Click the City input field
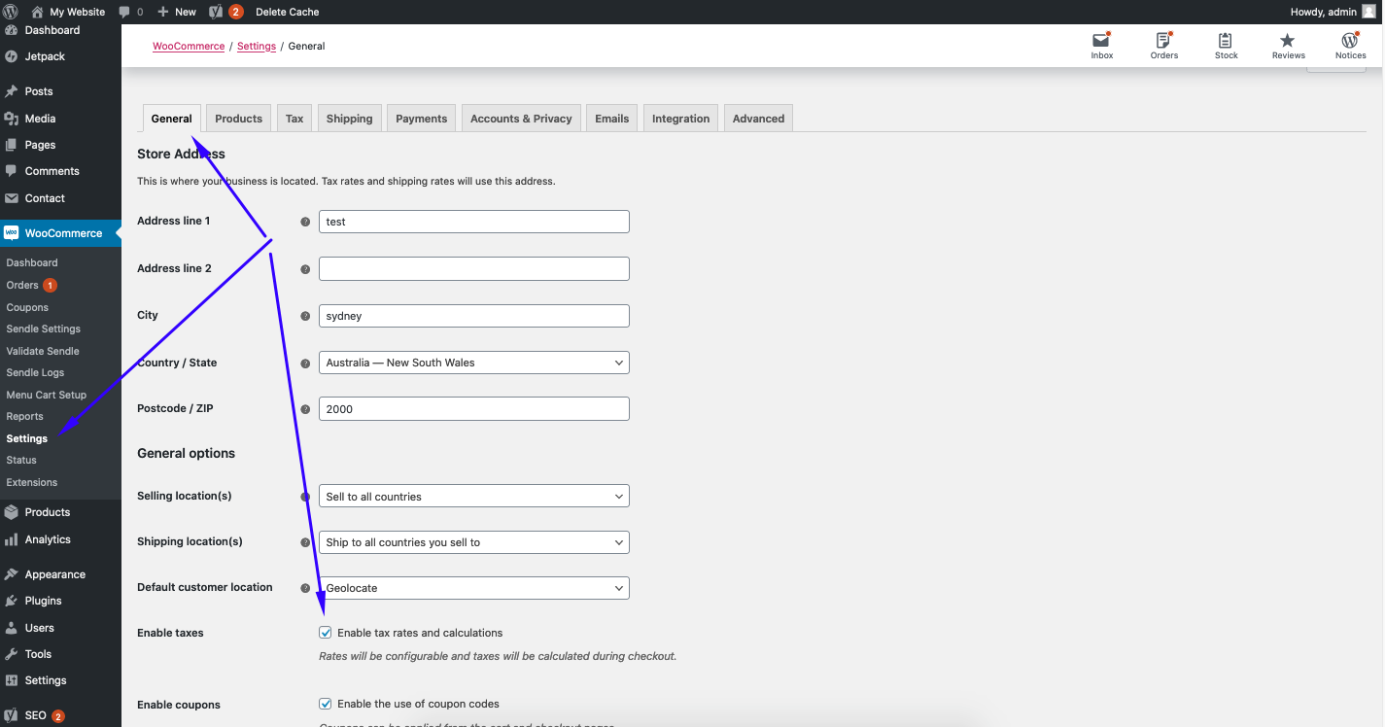1385x727 pixels. click(473, 316)
